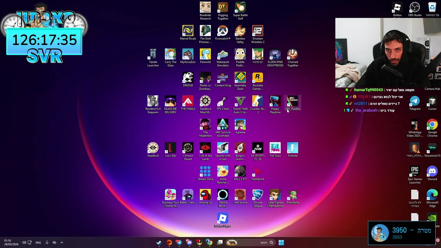441x248 pixels.
Task: Open Among Us desktop icon
Action: click(205, 197)
